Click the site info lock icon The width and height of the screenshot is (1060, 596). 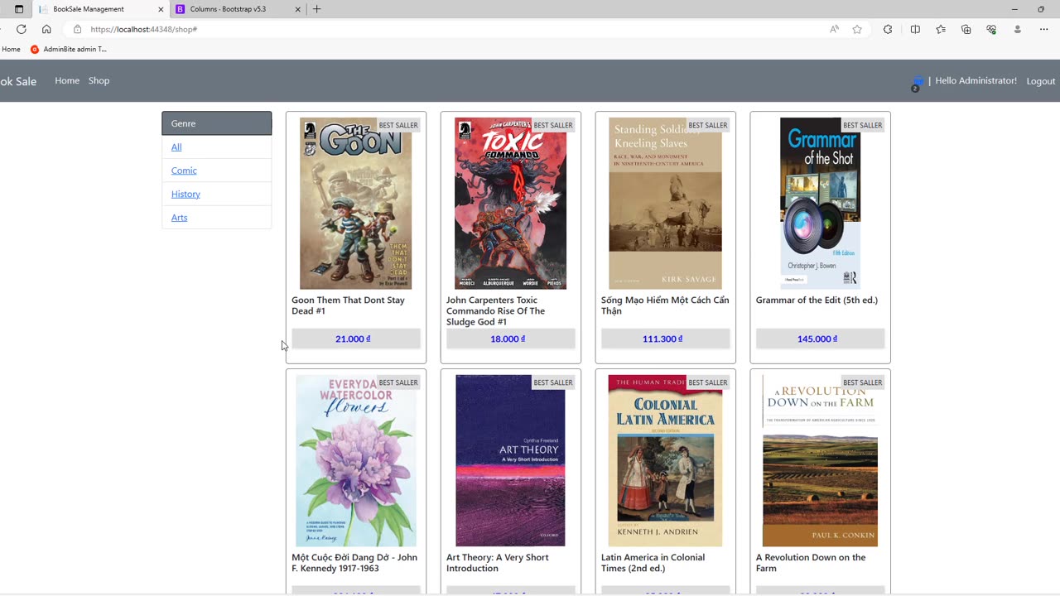[x=77, y=29]
